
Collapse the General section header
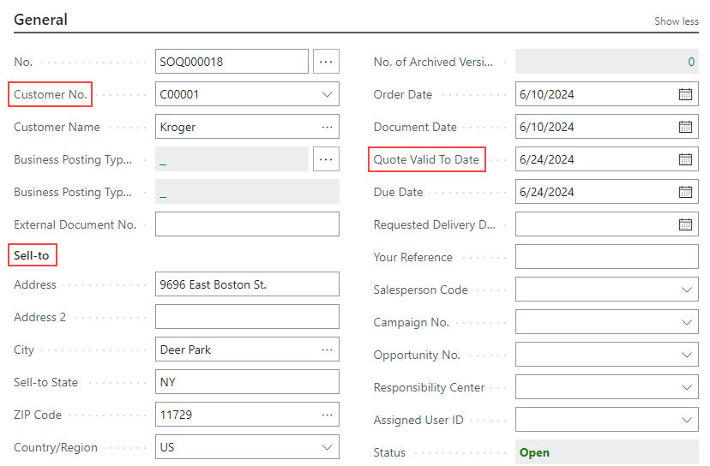[x=41, y=20]
